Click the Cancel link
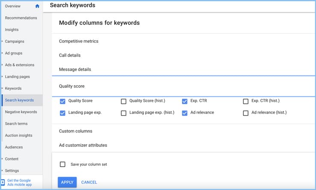The image size is (316, 190). click(89, 182)
